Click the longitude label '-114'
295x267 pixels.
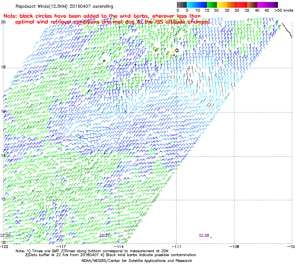(x=119, y=246)
